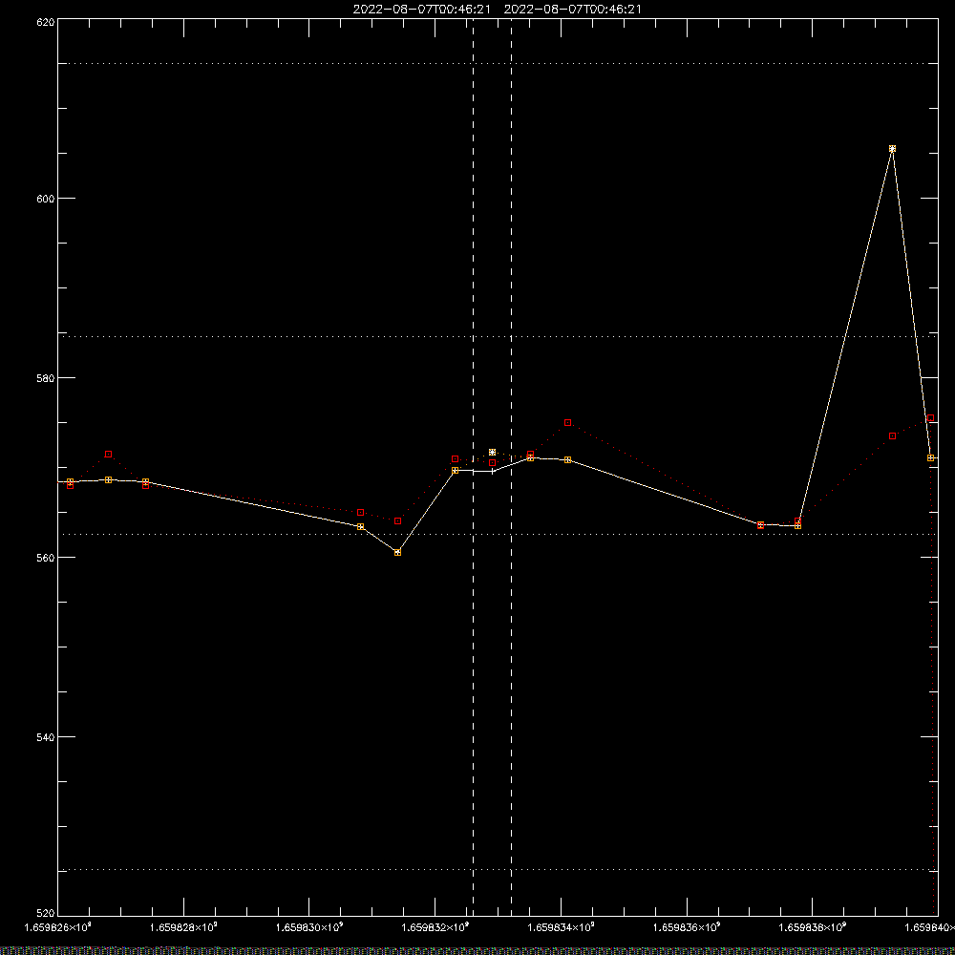Click the right title timestamp 2022-08-07T00:46:21
The height and width of the screenshot is (955, 955).
coord(572,10)
